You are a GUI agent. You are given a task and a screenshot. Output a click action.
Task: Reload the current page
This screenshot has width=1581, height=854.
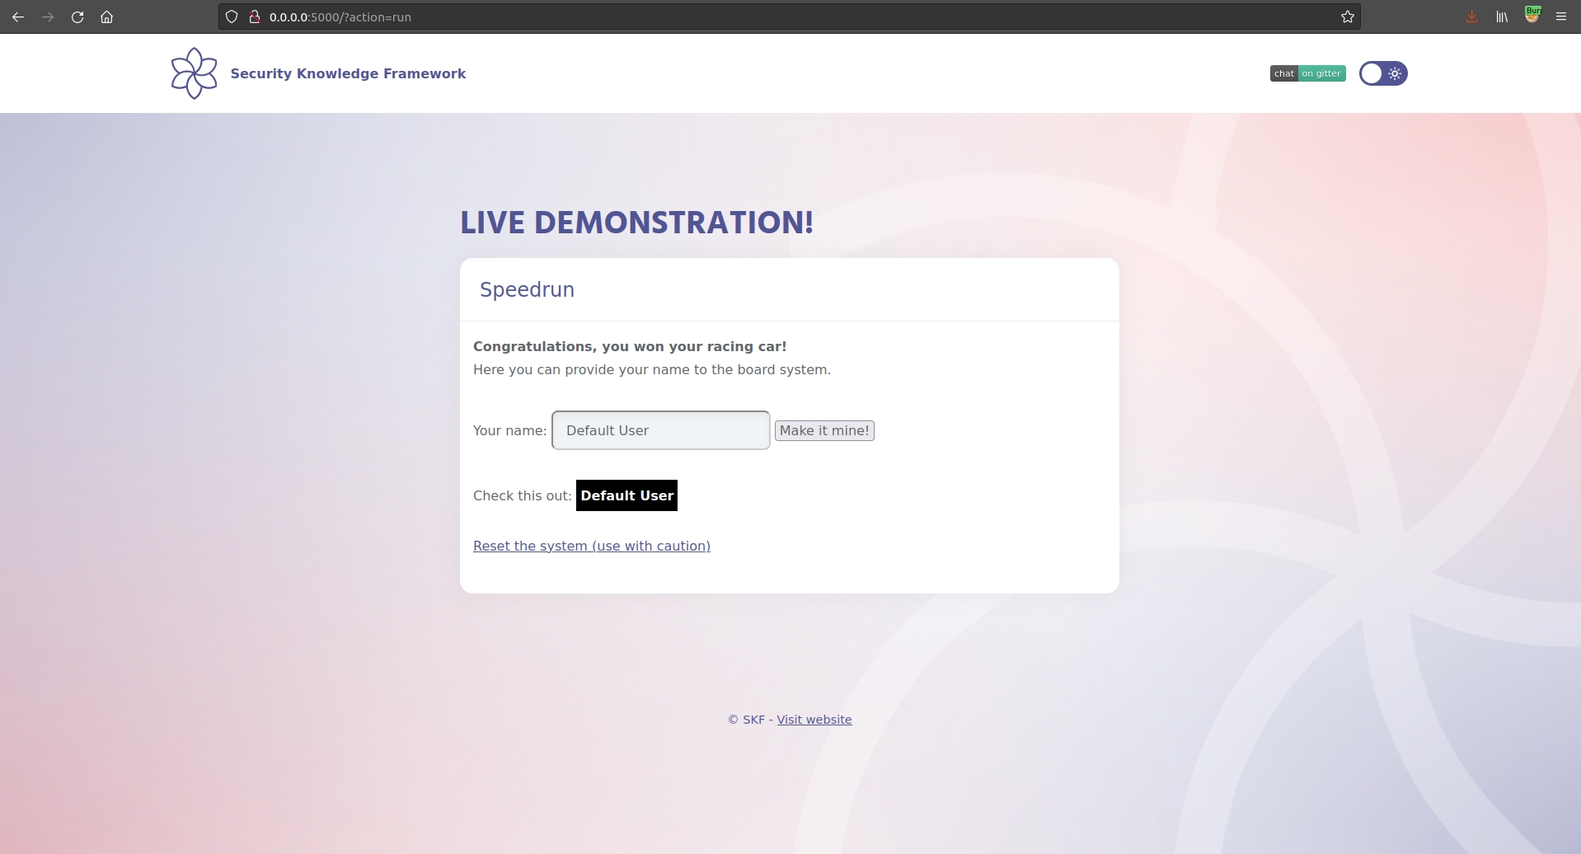pos(77,16)
